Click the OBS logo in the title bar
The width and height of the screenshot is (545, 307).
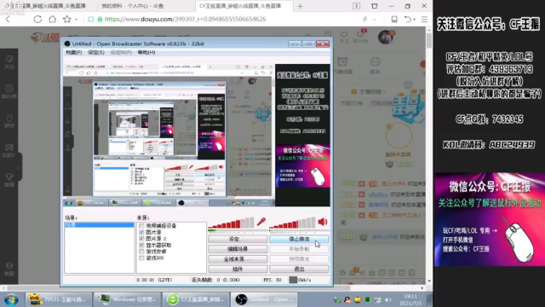(x=67, y=43)
